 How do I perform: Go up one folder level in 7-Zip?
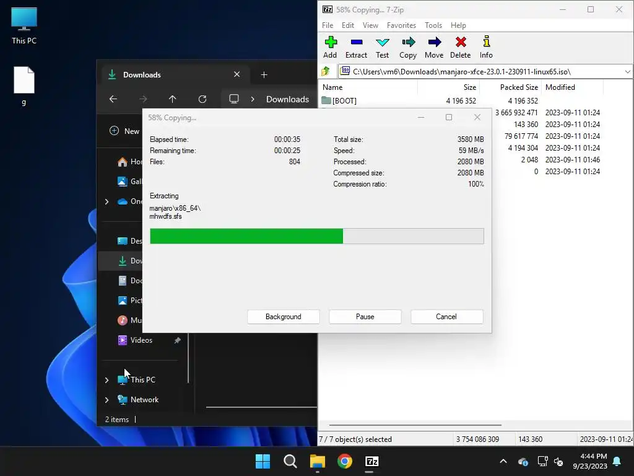326,72
